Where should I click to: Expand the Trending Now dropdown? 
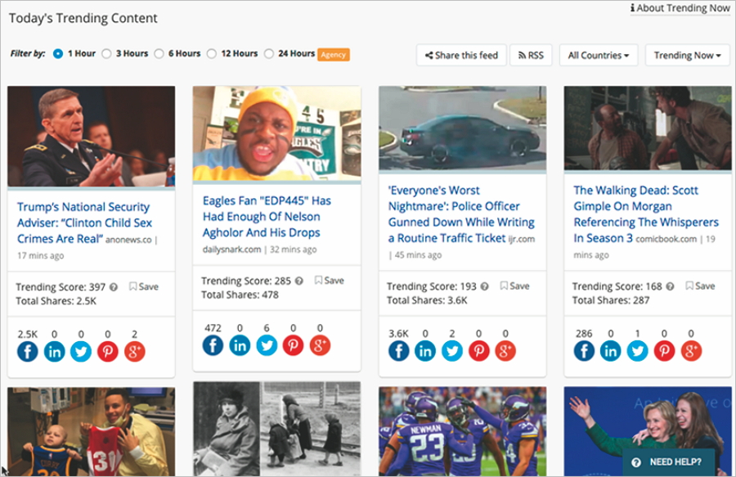point(687,55)
